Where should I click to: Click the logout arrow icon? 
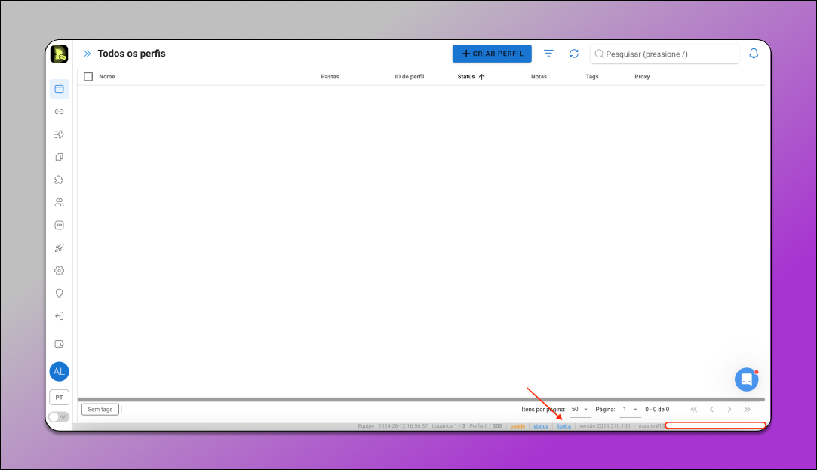pos(59,316)
